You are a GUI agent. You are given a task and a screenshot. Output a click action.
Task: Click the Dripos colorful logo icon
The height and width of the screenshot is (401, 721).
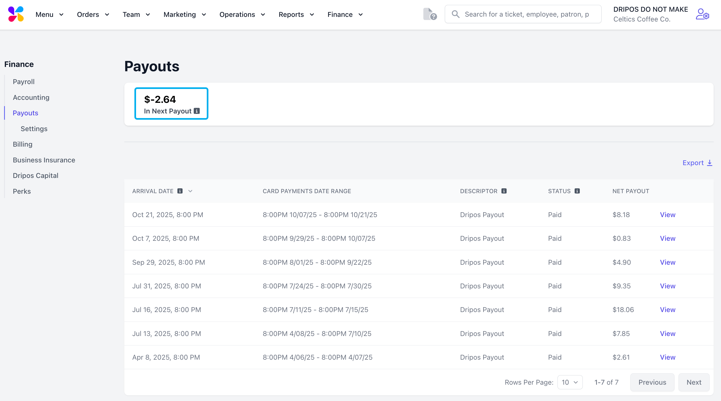point(16,14)
